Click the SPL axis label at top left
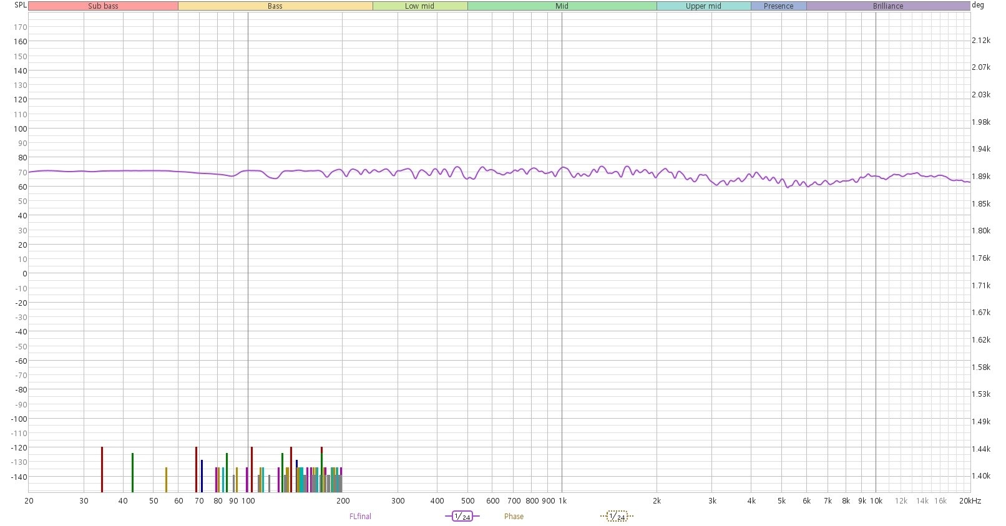Screen dimensions: 1006x526 point(21,5)
